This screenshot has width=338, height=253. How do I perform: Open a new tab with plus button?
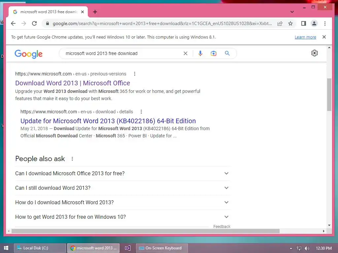95,12
